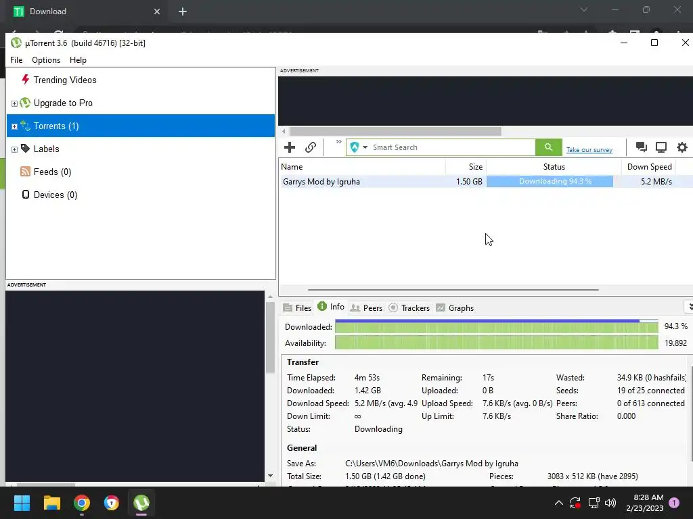Screen dimensions: 693x519
Task: Click the network tray icon
Action: 594,503
